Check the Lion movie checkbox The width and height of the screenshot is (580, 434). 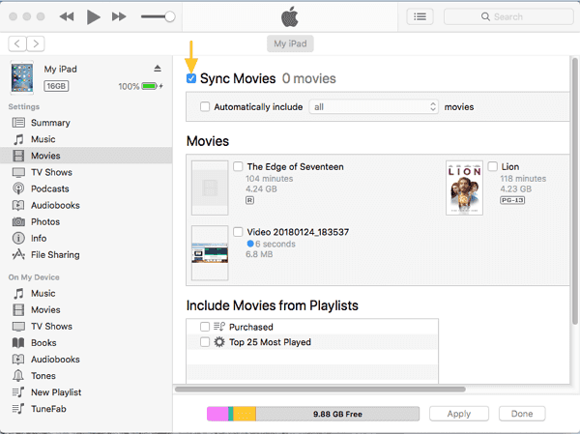(492, 166)
